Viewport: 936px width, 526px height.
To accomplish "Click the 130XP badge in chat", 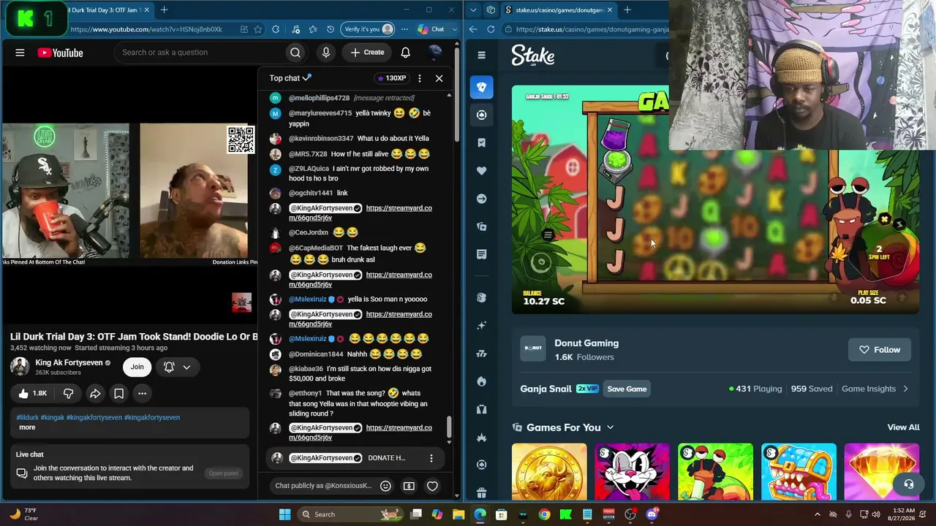I will click(x=390, y=78).
